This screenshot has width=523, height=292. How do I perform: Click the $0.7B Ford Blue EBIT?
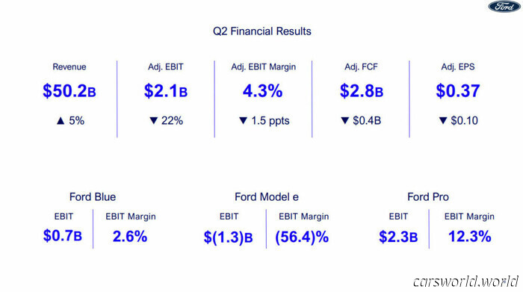pos(63,236)
